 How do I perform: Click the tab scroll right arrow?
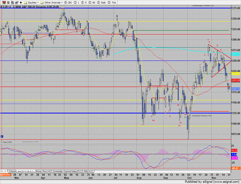coord(5,171)
